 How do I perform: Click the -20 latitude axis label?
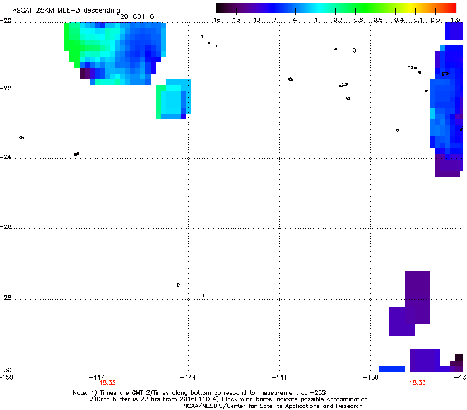pyautogui.click(x=6, y=21)
